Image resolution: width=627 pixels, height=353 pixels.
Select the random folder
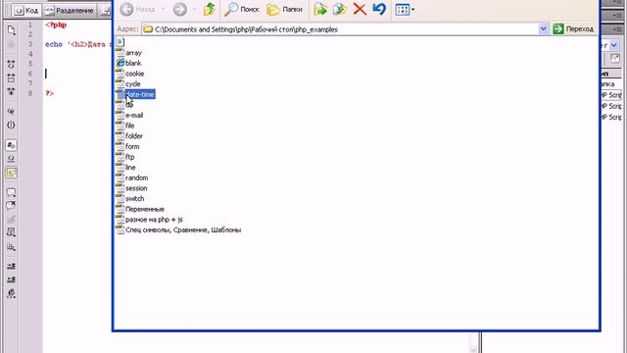(x=132, y=177)
